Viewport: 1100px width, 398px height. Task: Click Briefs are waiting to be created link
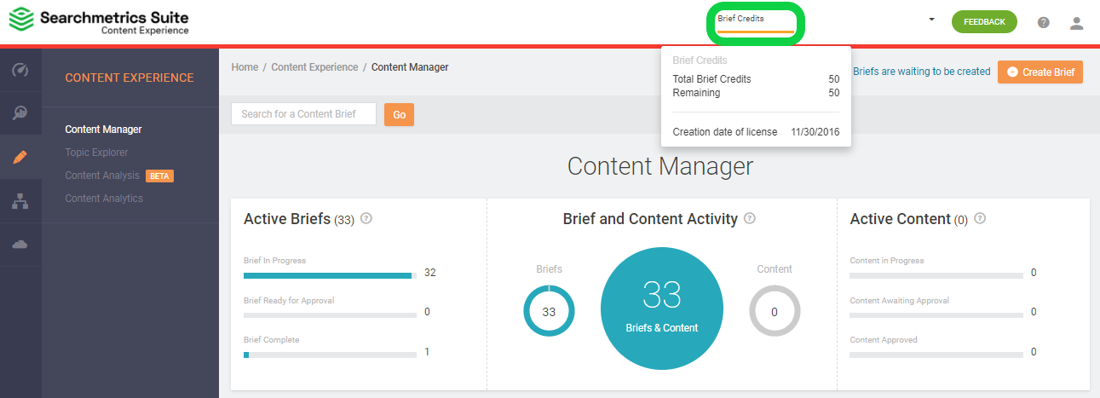[x=921, y=72]
